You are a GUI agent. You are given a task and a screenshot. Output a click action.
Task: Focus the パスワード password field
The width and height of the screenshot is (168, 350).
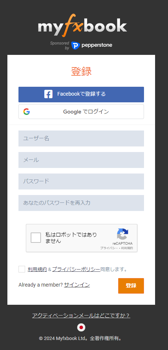81,181
